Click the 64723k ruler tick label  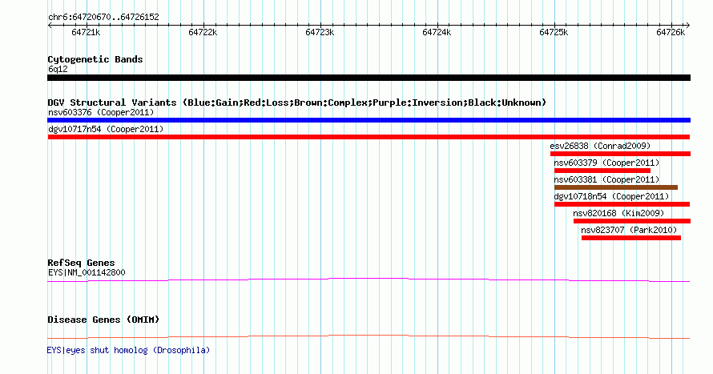(320, 32)
